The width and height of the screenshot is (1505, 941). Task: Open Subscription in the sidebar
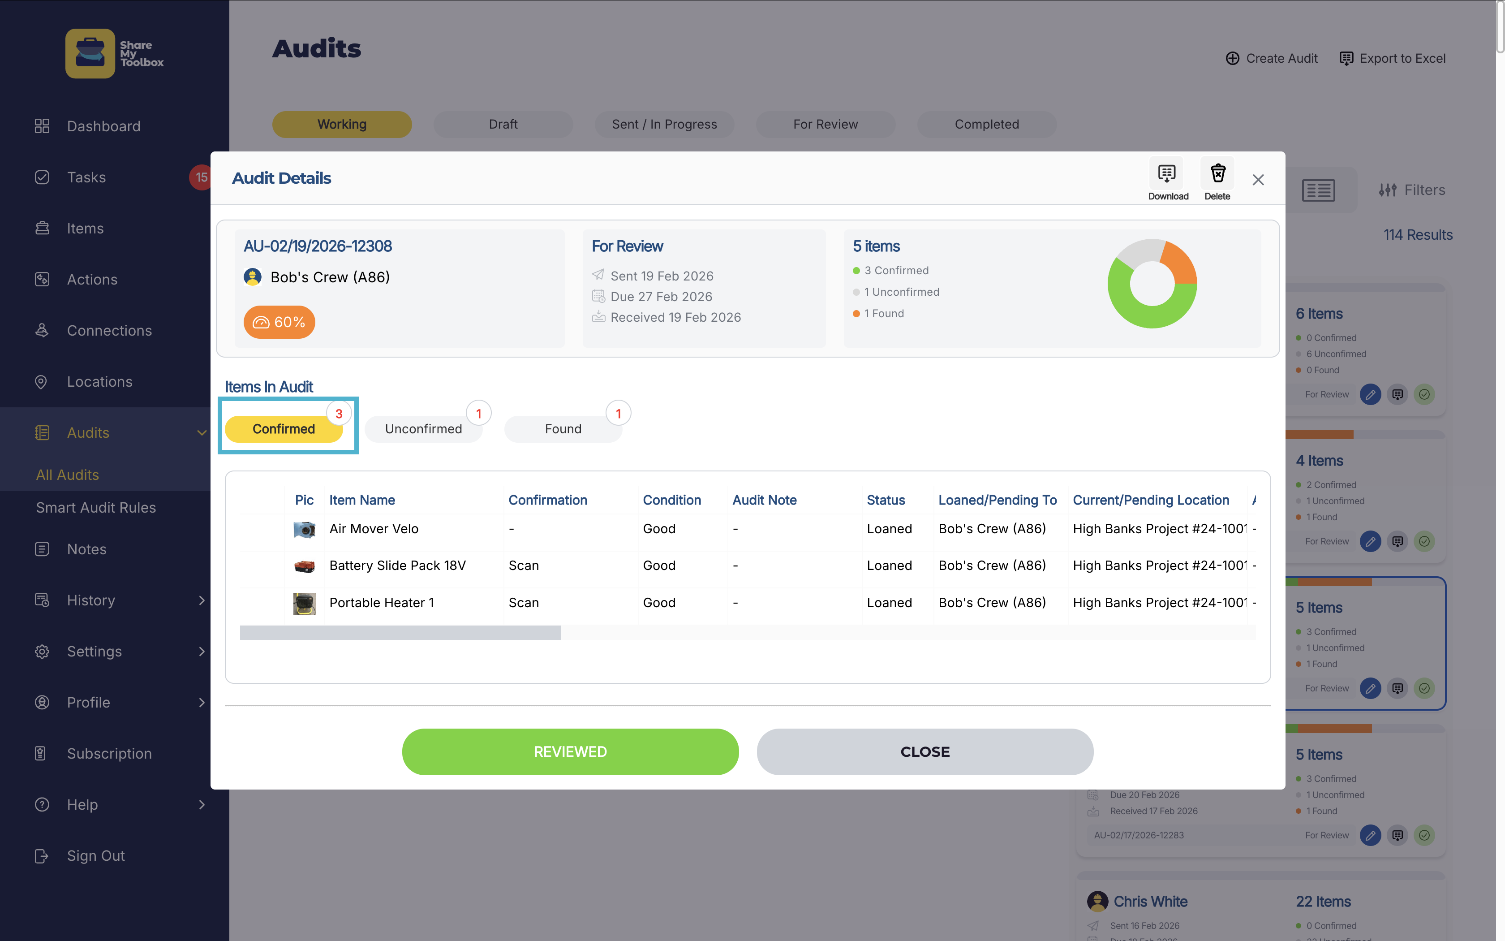pos(109,753)
